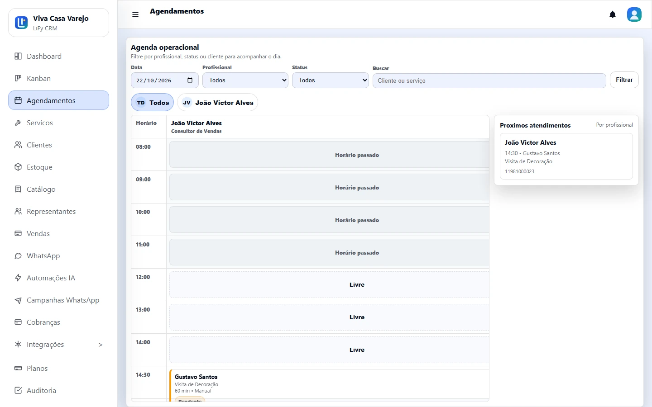Open the Profissional dropdown

[x=245, y=80]
